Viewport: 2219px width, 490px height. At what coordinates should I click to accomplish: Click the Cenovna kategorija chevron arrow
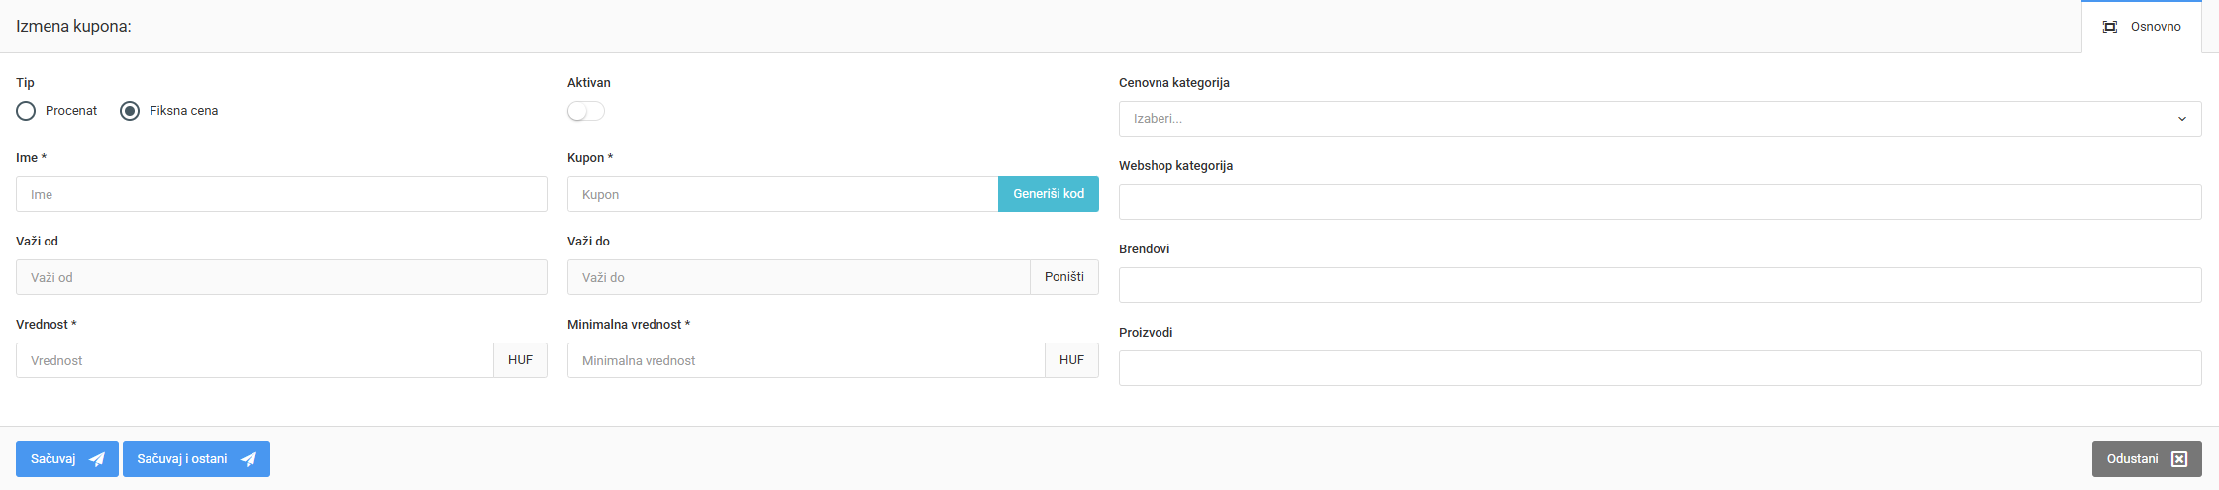[x=2181, y=119]
